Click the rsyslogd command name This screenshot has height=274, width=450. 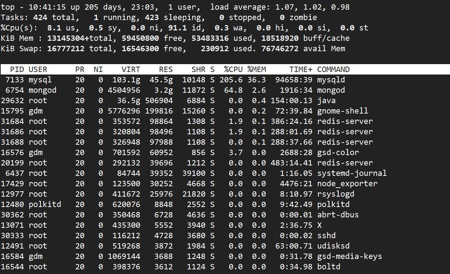pos(336,194)
